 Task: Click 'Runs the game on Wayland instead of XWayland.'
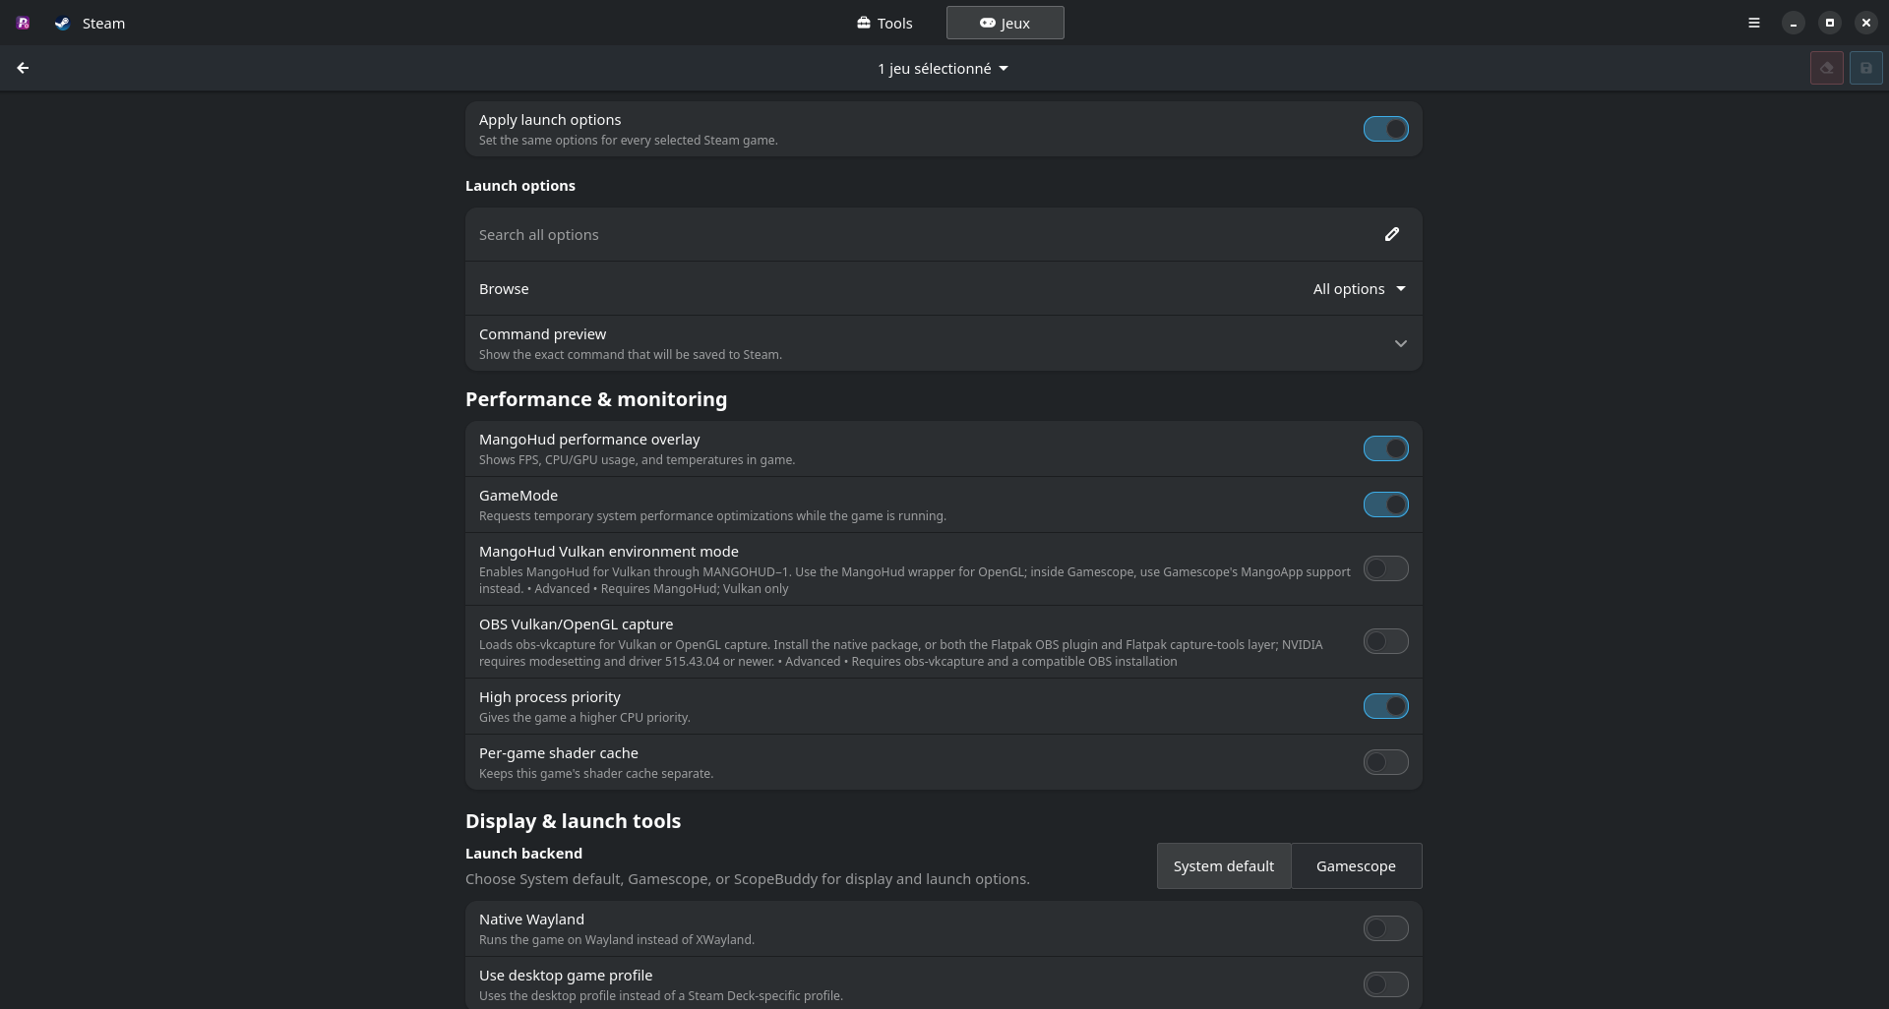click(617, 940)
